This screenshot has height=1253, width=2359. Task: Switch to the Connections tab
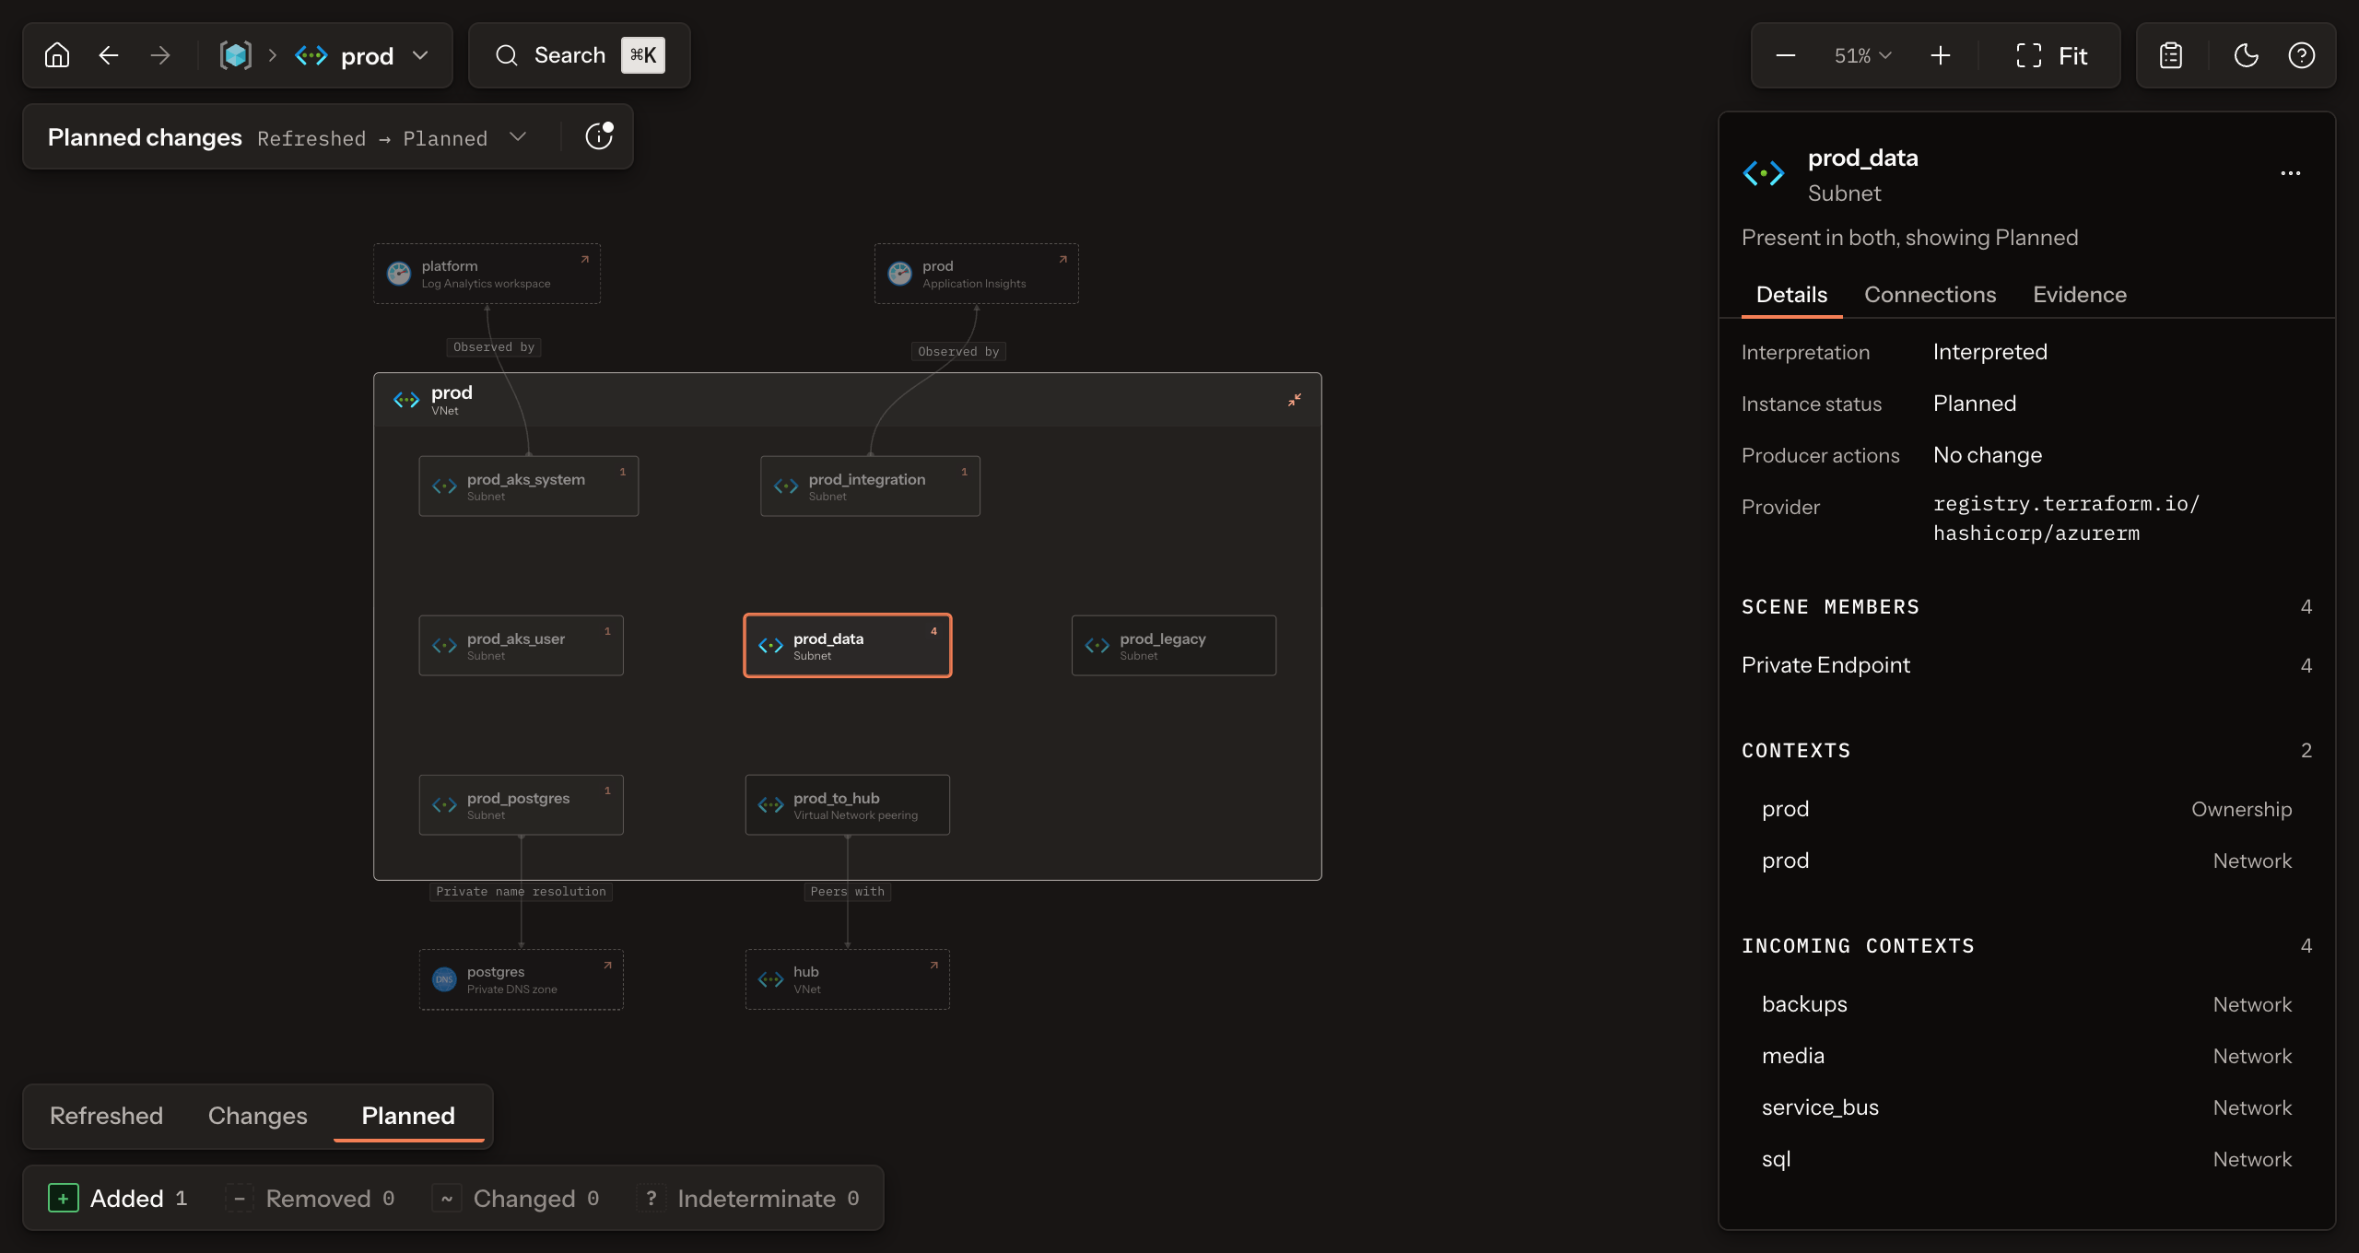coord(1930,295)
